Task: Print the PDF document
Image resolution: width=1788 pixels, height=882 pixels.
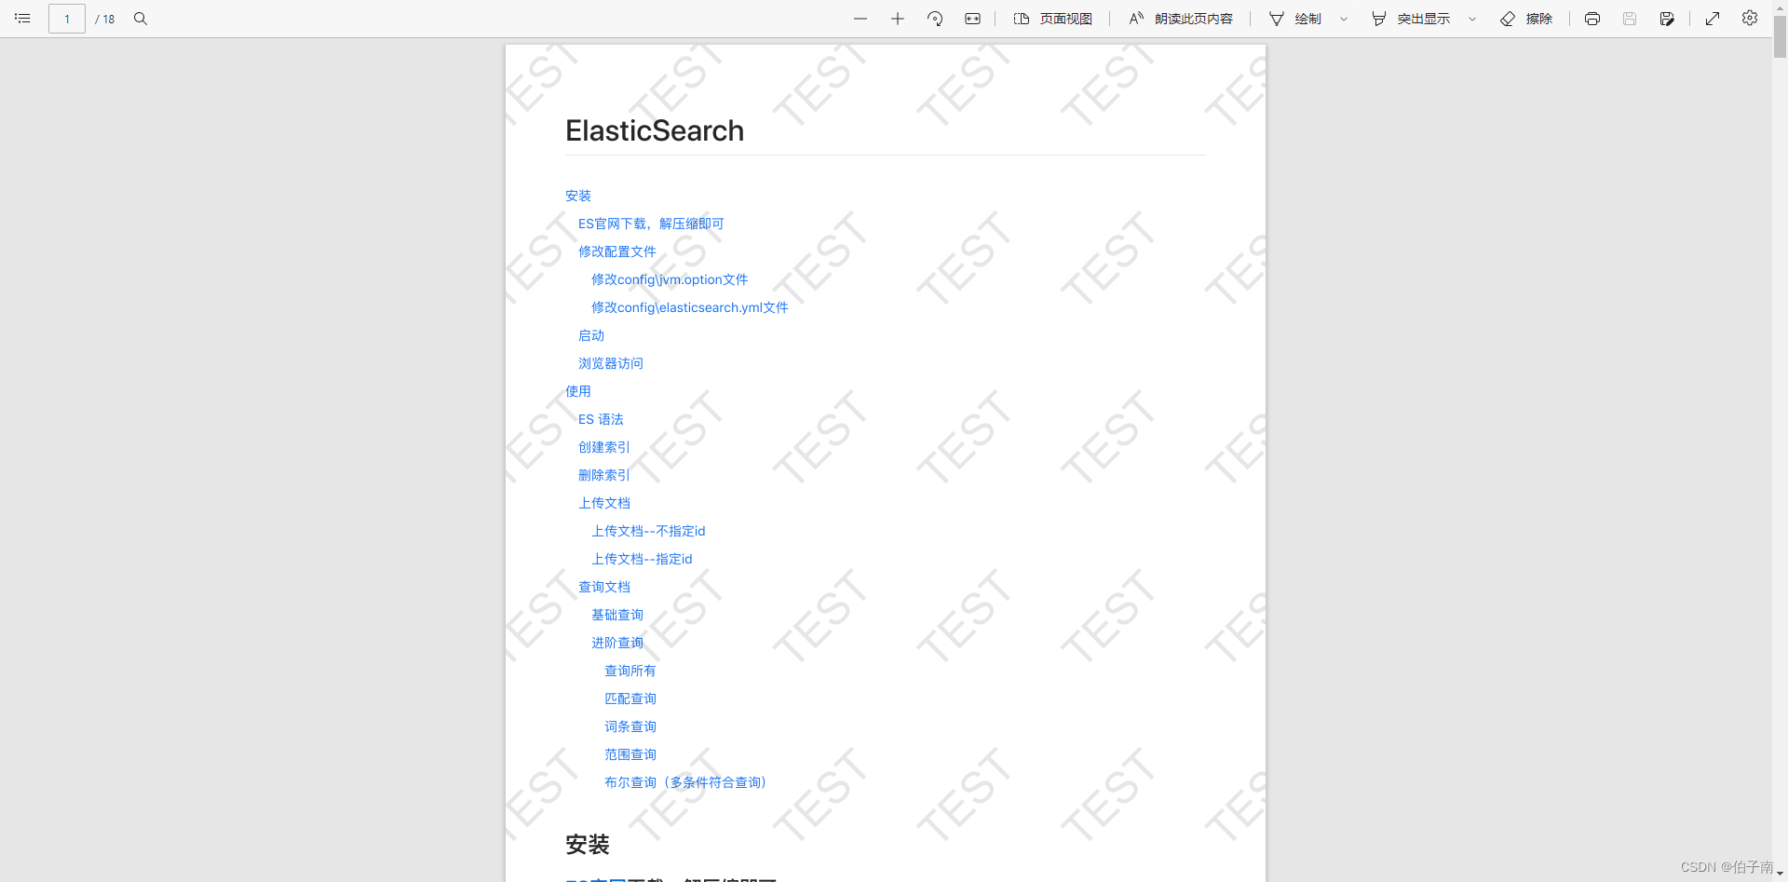Action: (1592, 19)
